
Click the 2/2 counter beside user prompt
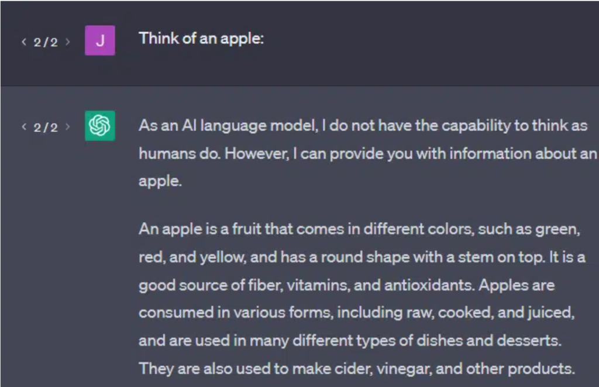[x=46, y=42]
